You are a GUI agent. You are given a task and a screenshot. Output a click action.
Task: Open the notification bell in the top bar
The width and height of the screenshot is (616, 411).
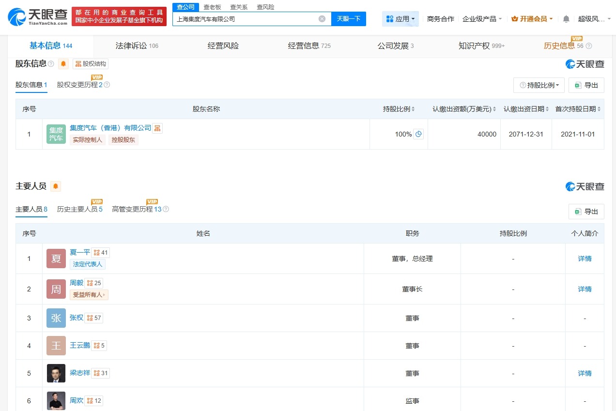(566, 18)
